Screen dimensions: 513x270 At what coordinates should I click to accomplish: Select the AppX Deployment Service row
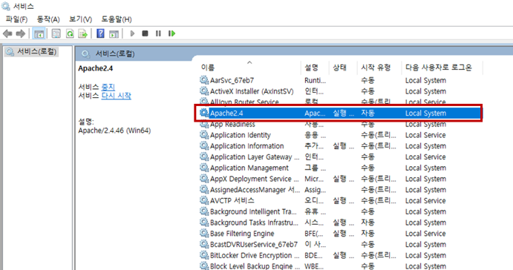point(340,179)
